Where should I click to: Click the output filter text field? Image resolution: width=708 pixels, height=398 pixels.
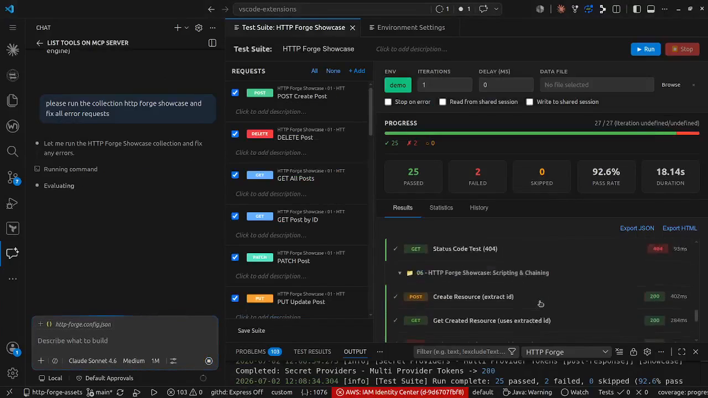pyautogui.click(x=461, y=352)
